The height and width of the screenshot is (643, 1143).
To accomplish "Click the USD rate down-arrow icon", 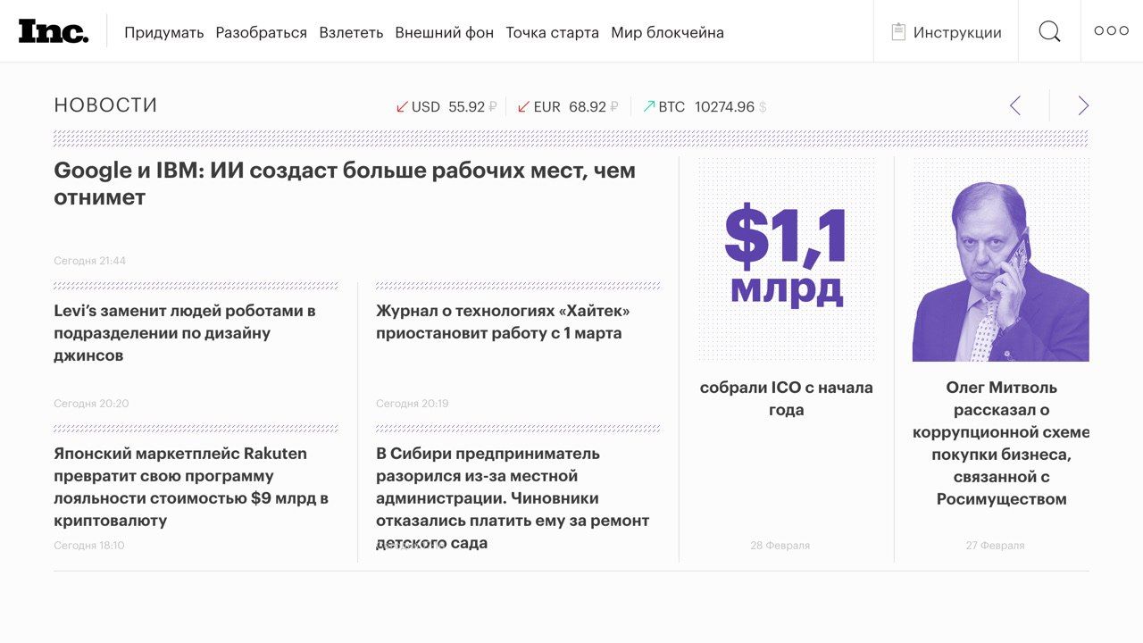I will pyautogui.click(x=402, y=107).
